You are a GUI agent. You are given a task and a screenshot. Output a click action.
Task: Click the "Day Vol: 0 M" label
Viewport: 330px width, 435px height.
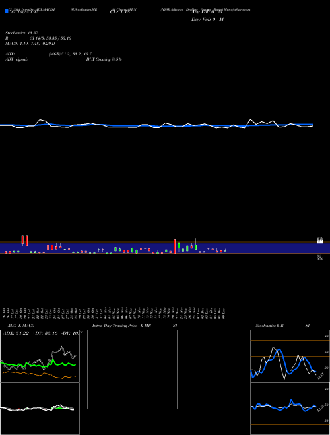207,20
